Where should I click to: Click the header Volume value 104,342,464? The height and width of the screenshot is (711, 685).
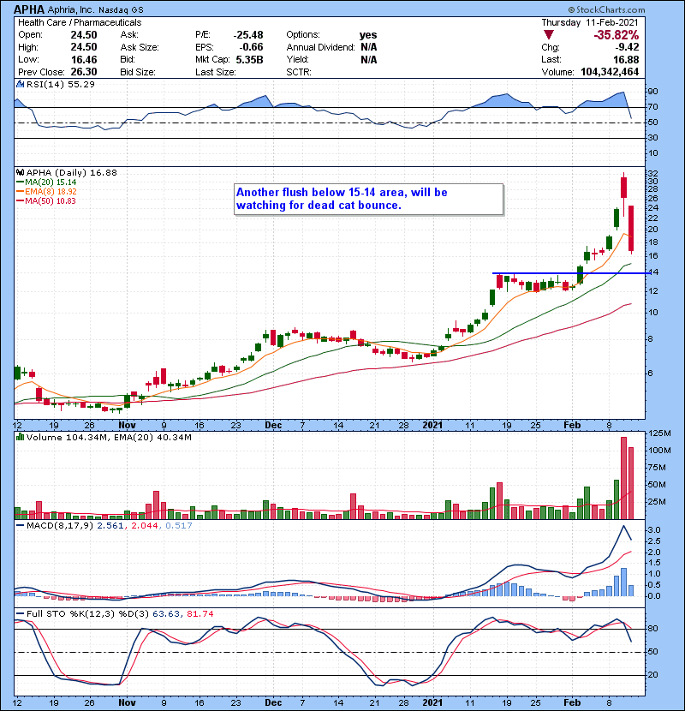click(610, 72)
